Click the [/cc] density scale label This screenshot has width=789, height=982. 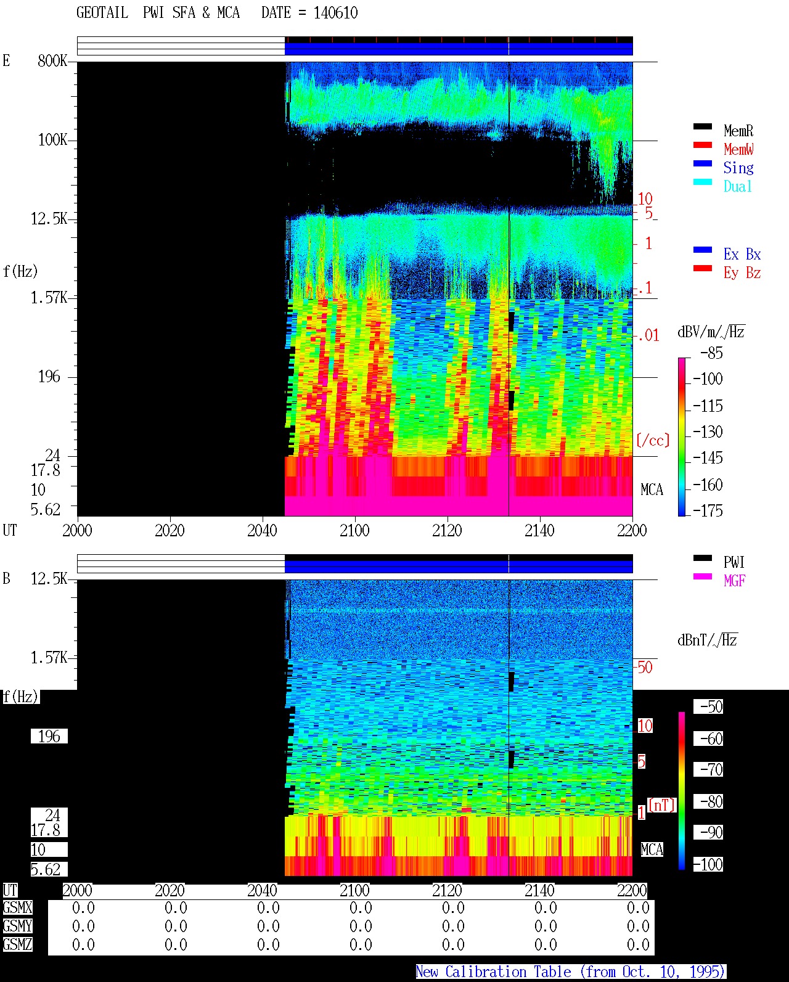653,440
